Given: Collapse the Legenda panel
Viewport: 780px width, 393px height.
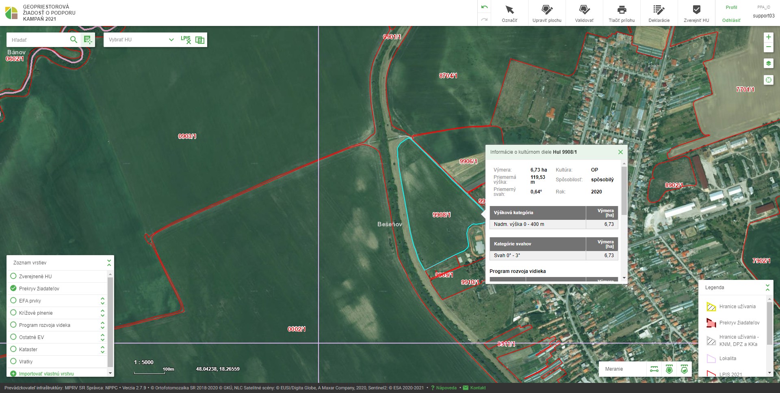Looking at the screenshot, I should 767,288.
